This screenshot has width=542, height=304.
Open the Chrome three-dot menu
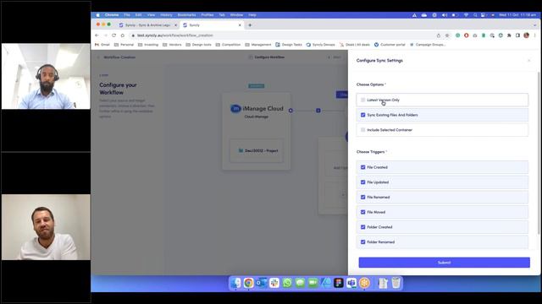click(x=534, y=35)
